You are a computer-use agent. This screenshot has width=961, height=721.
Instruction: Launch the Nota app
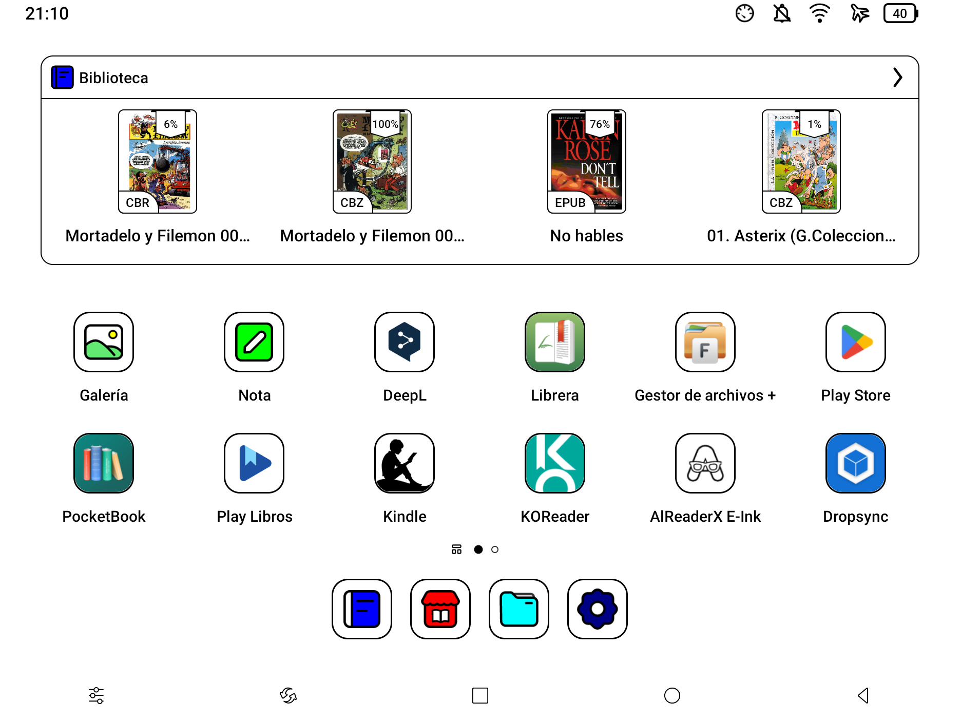click(x=254, y=342)
